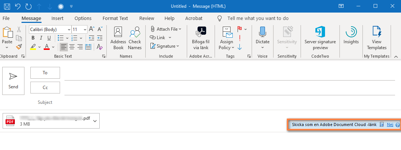Clear all formatting
Image resolution: width=401 pixels, height=150 pixels.
100,47
